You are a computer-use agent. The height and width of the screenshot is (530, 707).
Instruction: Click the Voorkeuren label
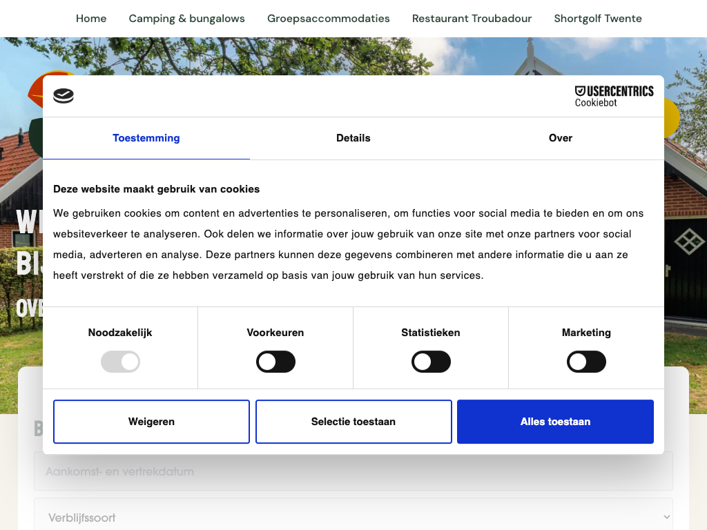pyautogui.click(x=275, y=333)
